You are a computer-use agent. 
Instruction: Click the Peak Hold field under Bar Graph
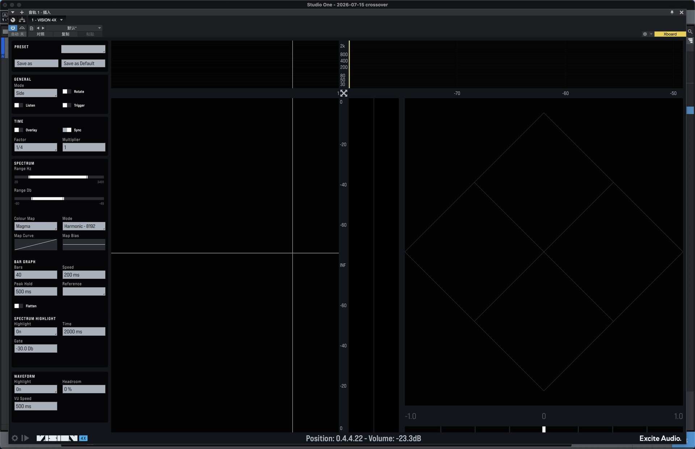point(35,291)
